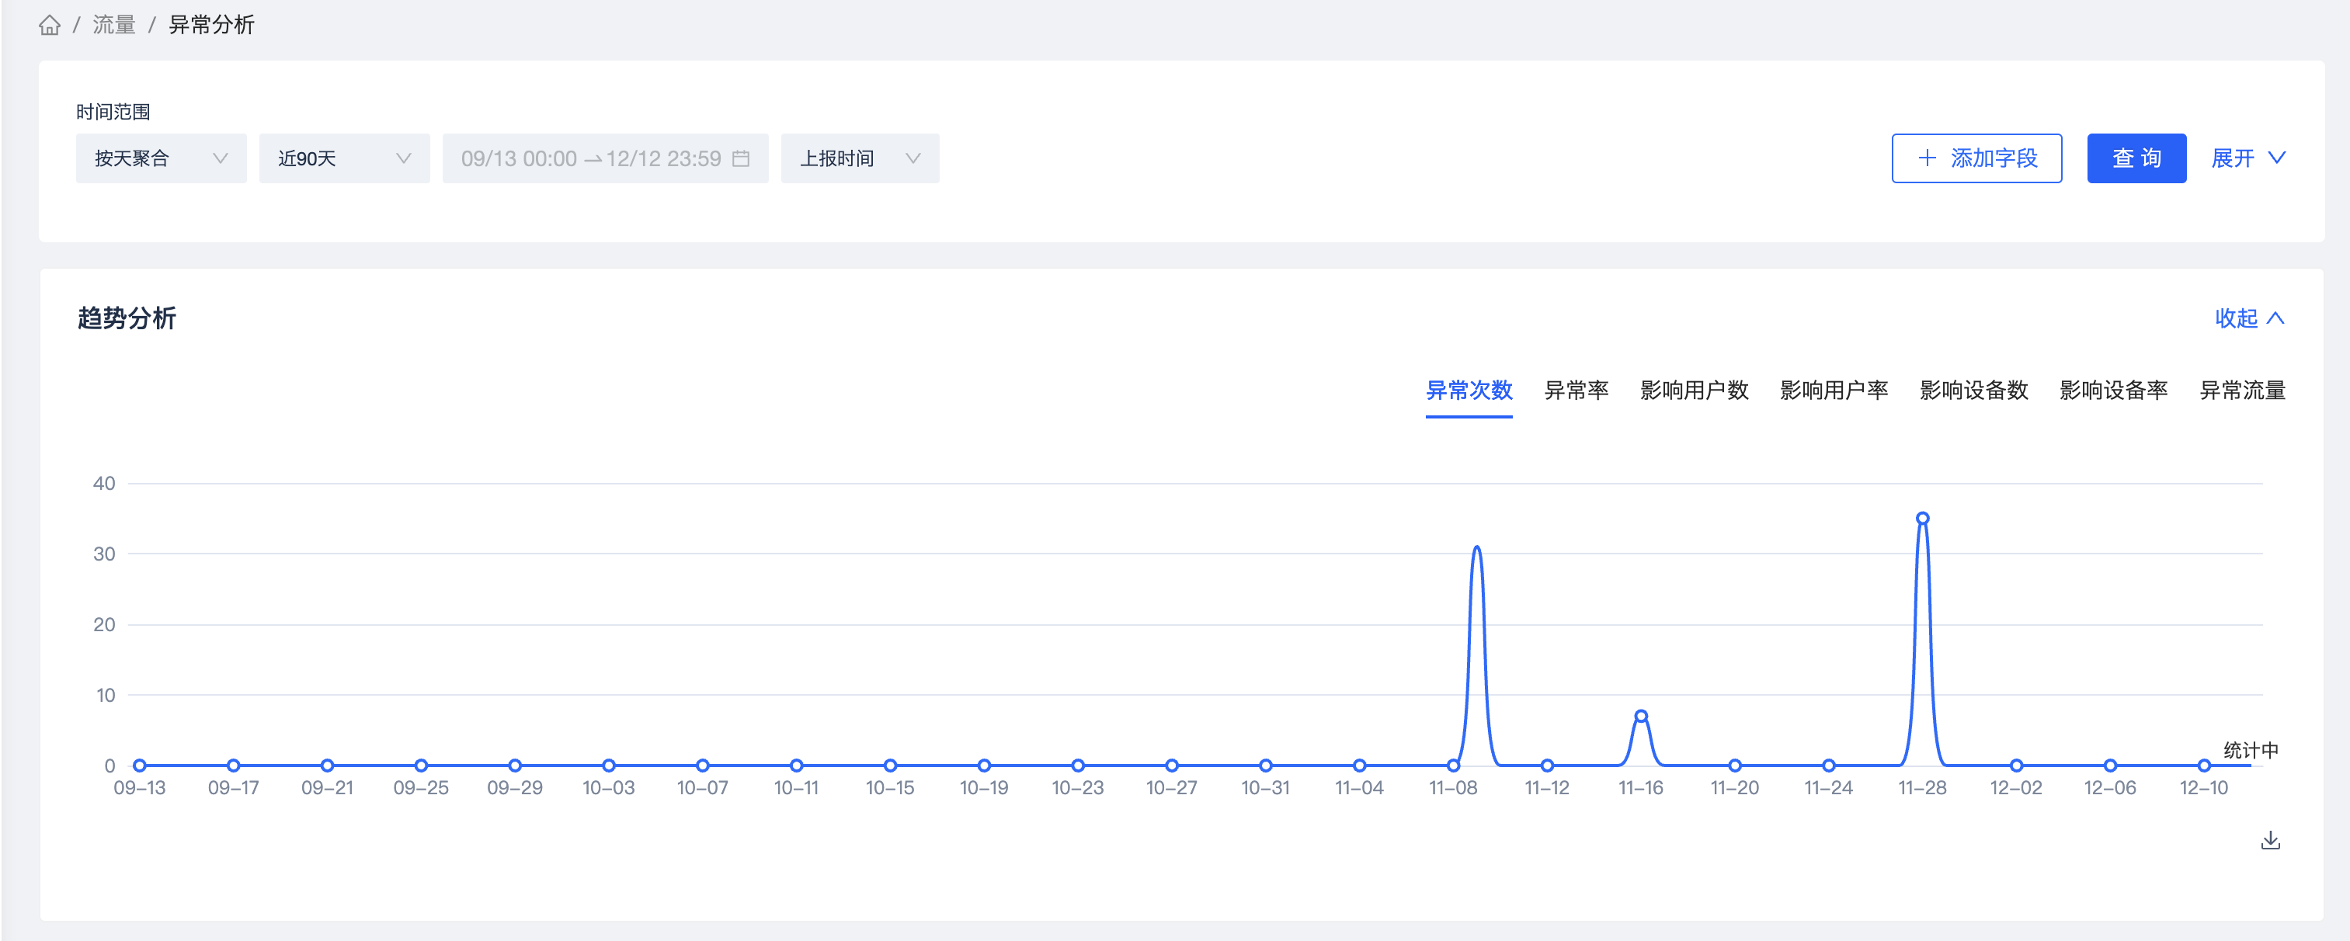Click the 11-16 data point marker

[x=1640, y=716]
